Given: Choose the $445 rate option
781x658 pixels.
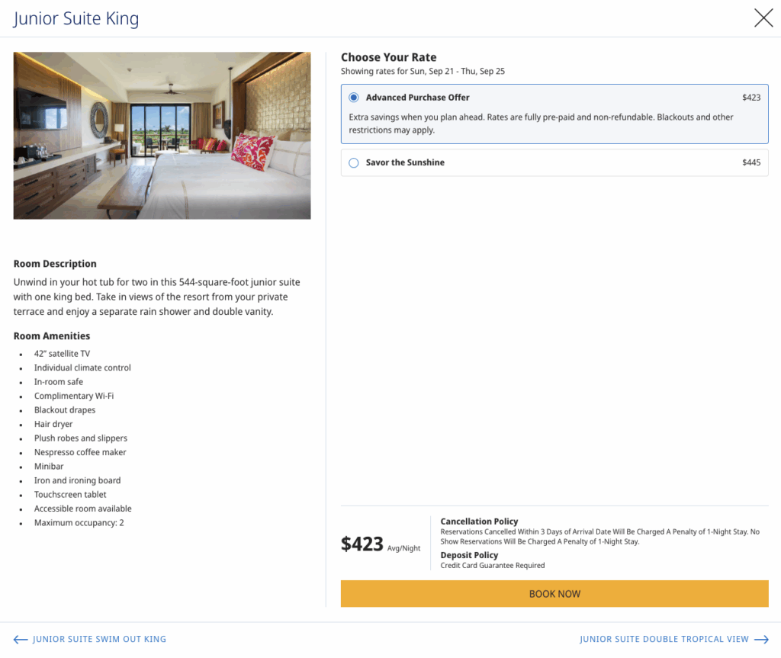Looking at the screenshot, I should pyautogui.click(x=752, y=162).
